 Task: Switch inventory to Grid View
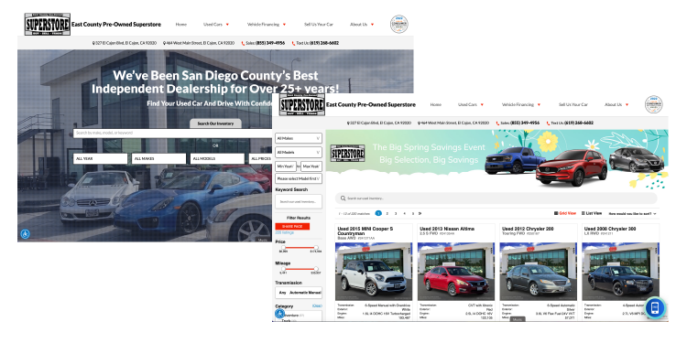click(565, 213)
